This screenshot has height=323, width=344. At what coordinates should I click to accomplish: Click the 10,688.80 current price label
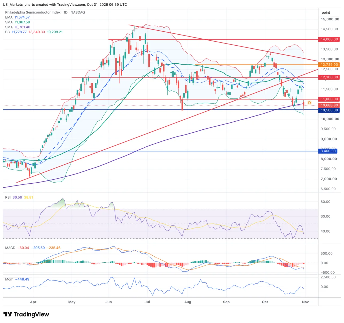[x=329, y=106]
